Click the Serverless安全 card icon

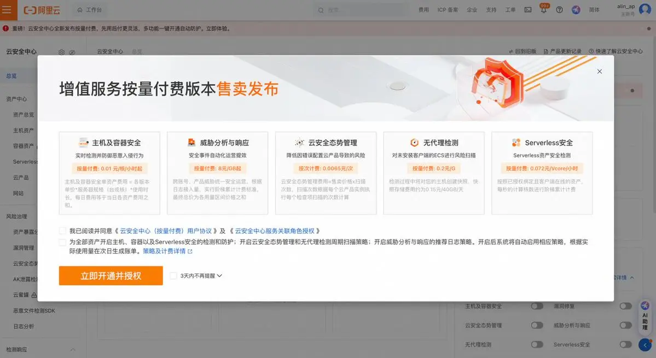point(516,143)
